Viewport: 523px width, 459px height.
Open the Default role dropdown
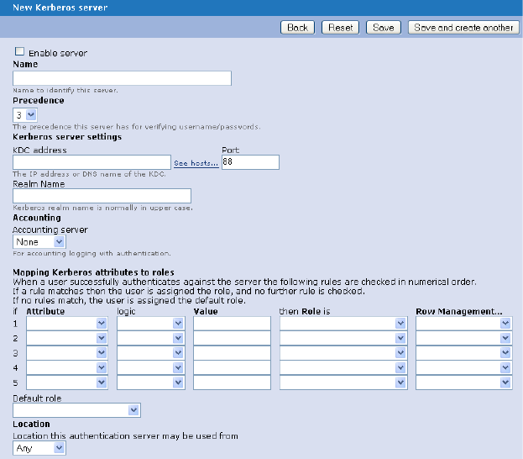[76, 410]
